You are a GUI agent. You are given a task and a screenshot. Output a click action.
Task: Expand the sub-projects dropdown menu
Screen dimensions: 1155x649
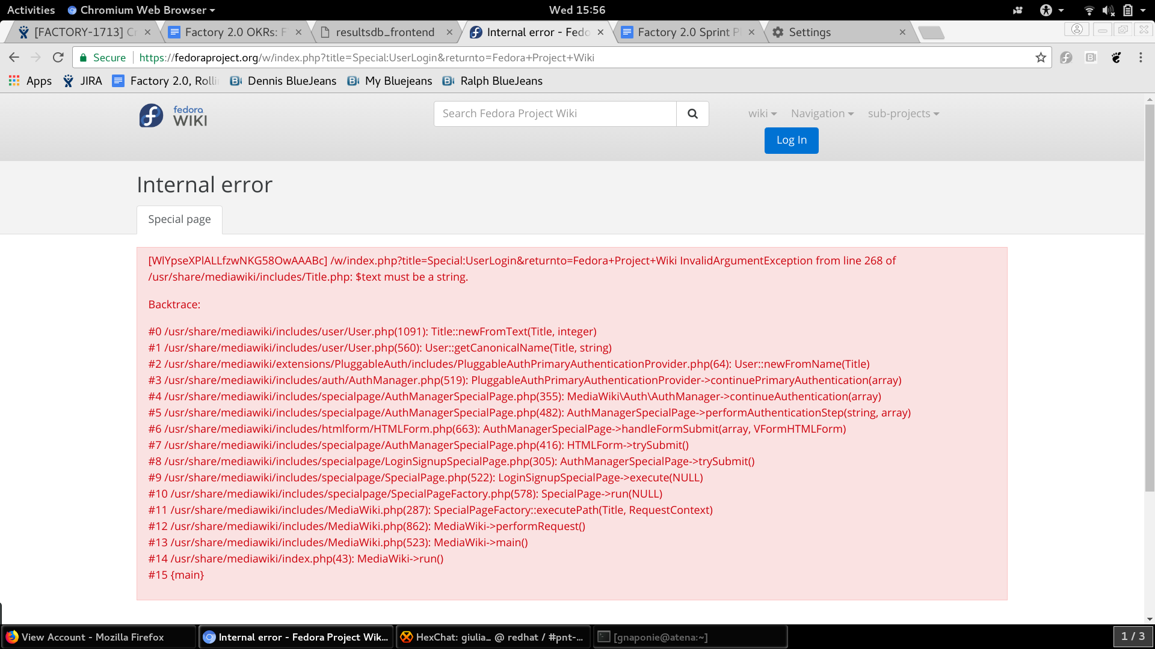tap(903, 114)
